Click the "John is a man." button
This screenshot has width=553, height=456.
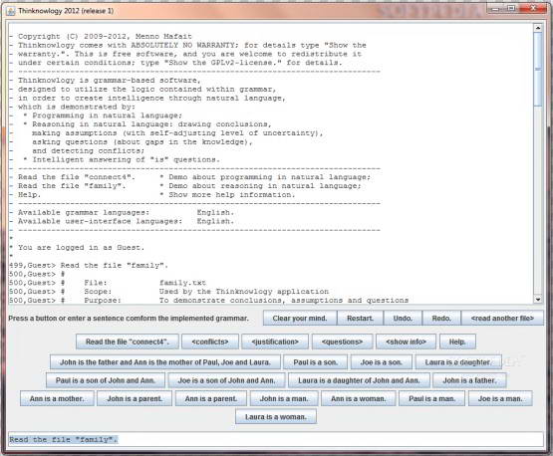(284, 399)
